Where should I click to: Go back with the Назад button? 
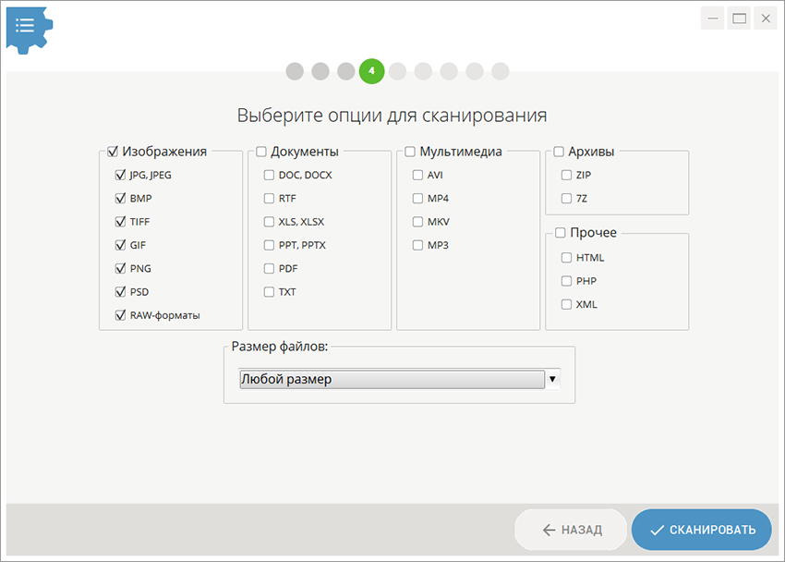coord(571,530)
